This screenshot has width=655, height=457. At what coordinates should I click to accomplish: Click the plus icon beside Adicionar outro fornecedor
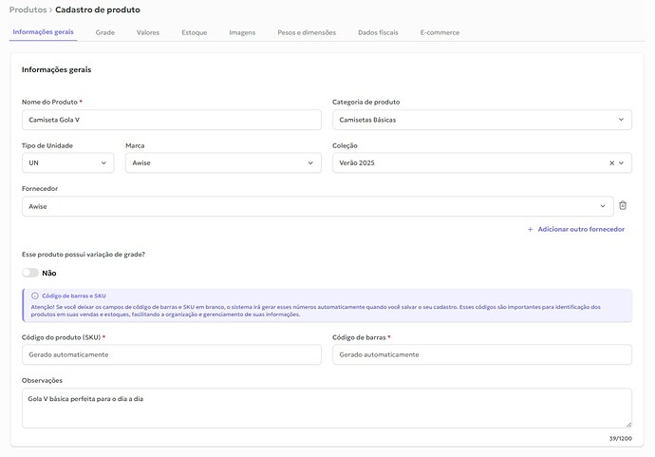click(x=530, y=229)
